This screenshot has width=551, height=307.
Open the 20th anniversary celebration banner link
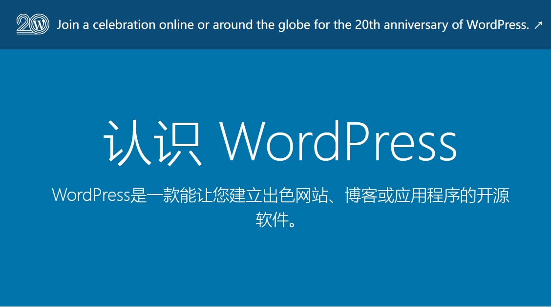click(x=293, y=24)
